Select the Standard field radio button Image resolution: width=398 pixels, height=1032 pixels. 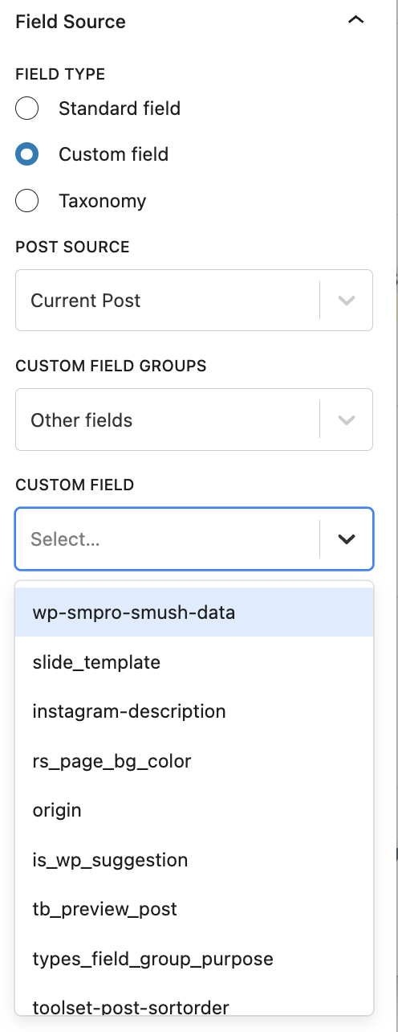click(x=27, y=109)
